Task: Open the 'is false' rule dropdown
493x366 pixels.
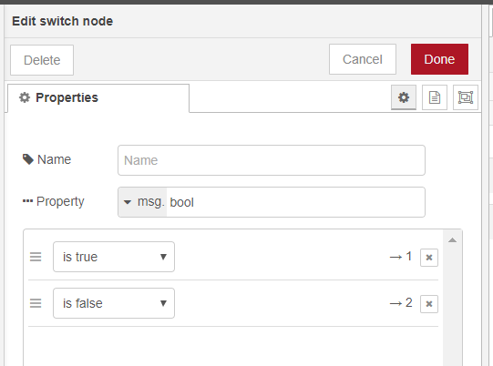Action: pos(114,303)
